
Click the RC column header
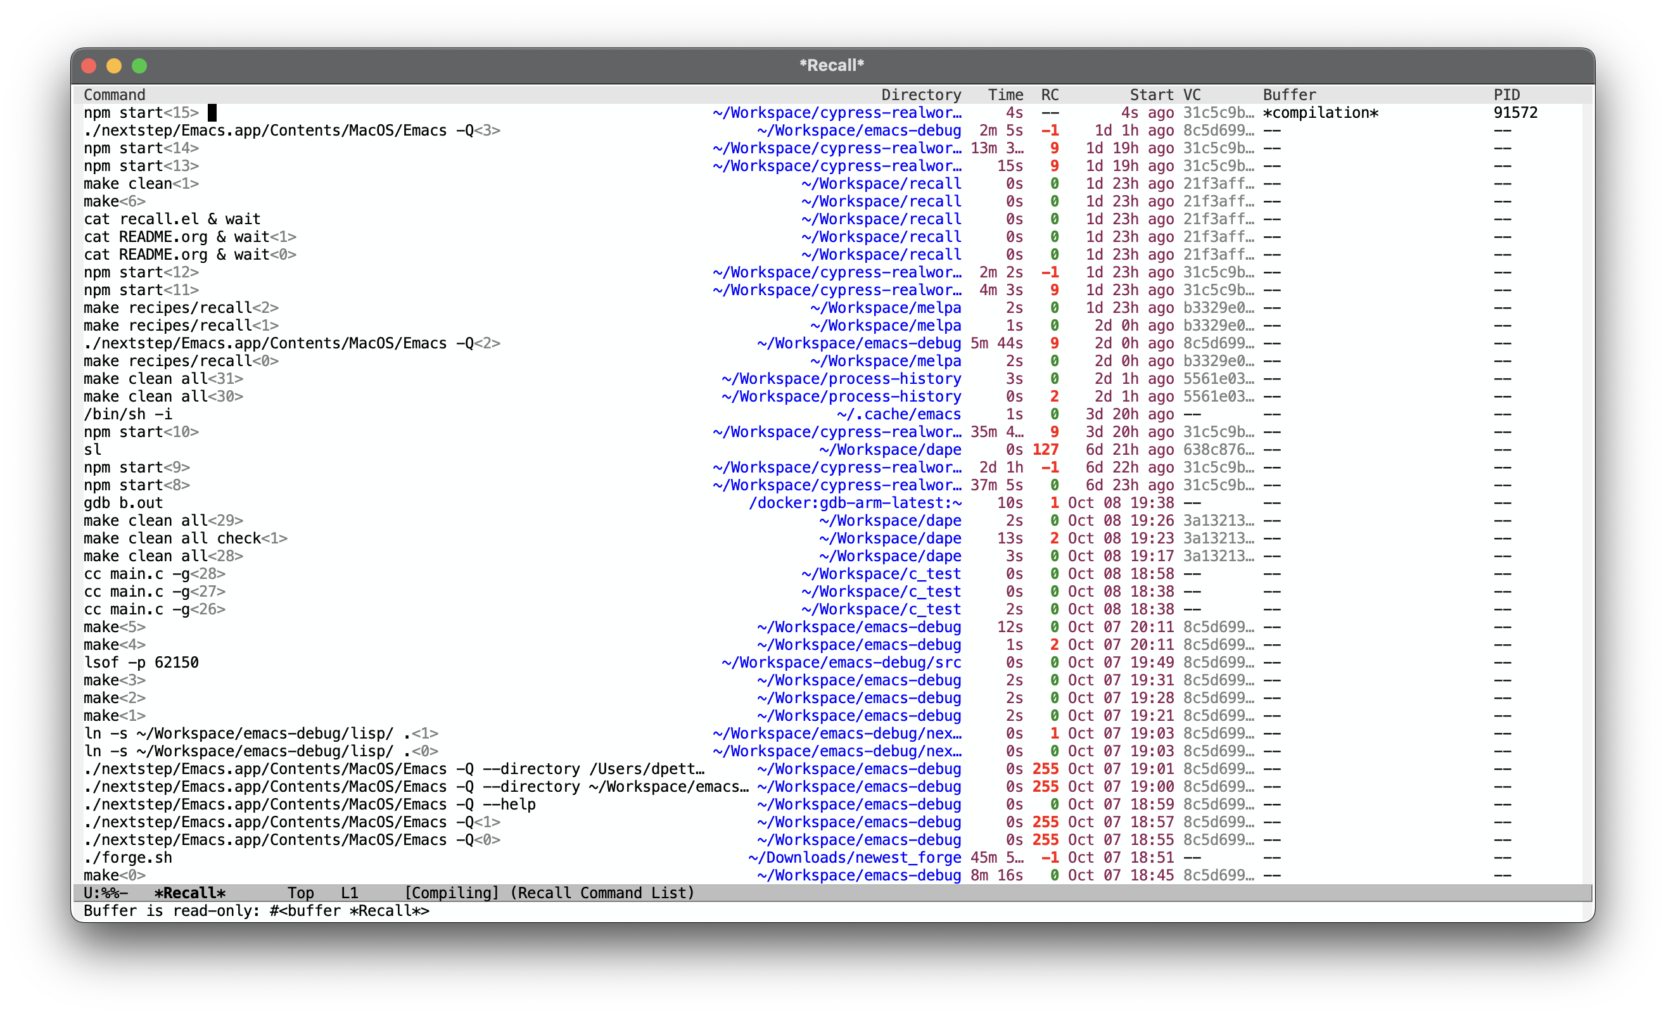1050,94
